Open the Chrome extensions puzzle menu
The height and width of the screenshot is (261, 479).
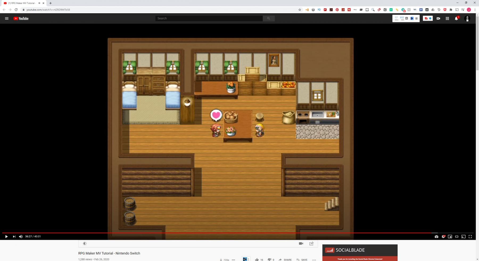tap(451, 10)
